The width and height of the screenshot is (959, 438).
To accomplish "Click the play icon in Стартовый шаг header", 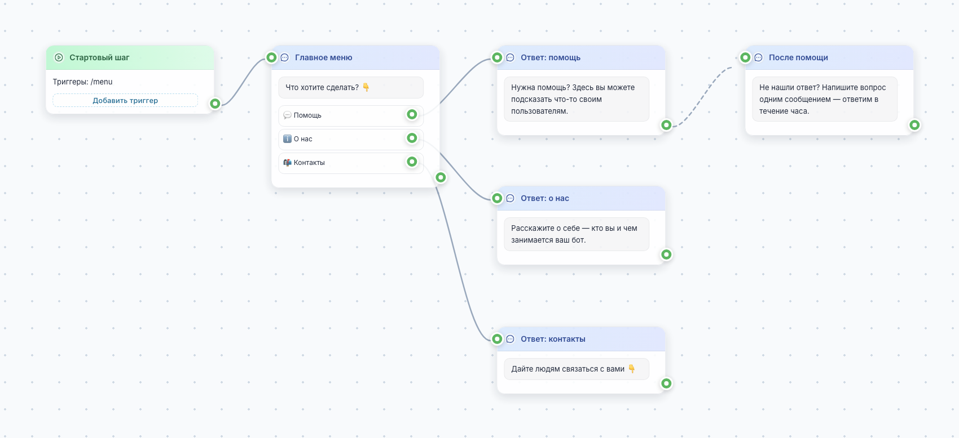I will pyautogui.click(x=59, y=57).
